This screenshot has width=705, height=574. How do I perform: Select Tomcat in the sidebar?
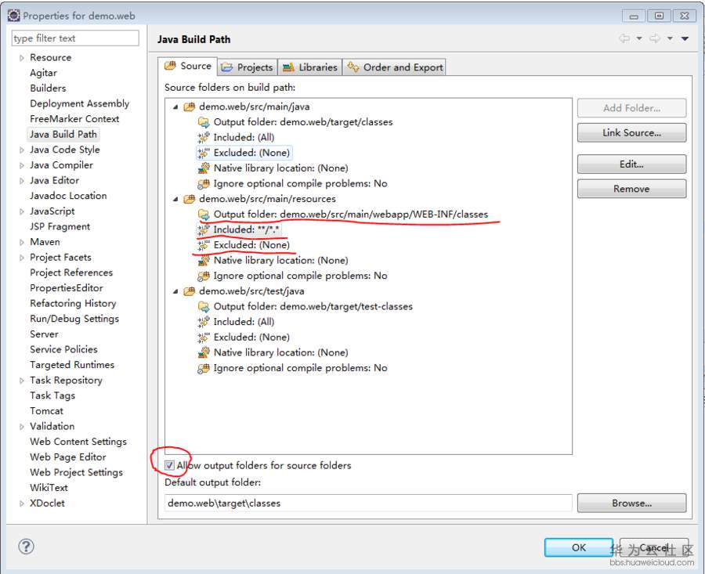(x=47, y=411)
